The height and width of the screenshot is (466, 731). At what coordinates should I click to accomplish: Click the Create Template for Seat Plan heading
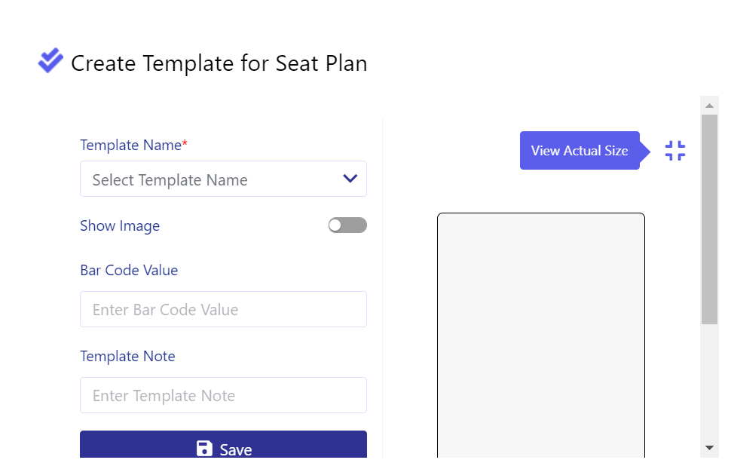pos(219,63)
